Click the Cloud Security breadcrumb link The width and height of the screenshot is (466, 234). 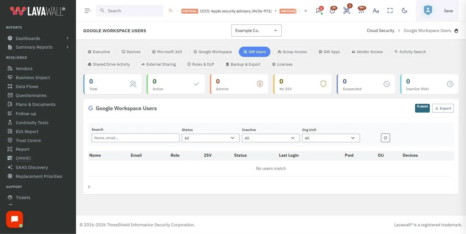point(380,30)
